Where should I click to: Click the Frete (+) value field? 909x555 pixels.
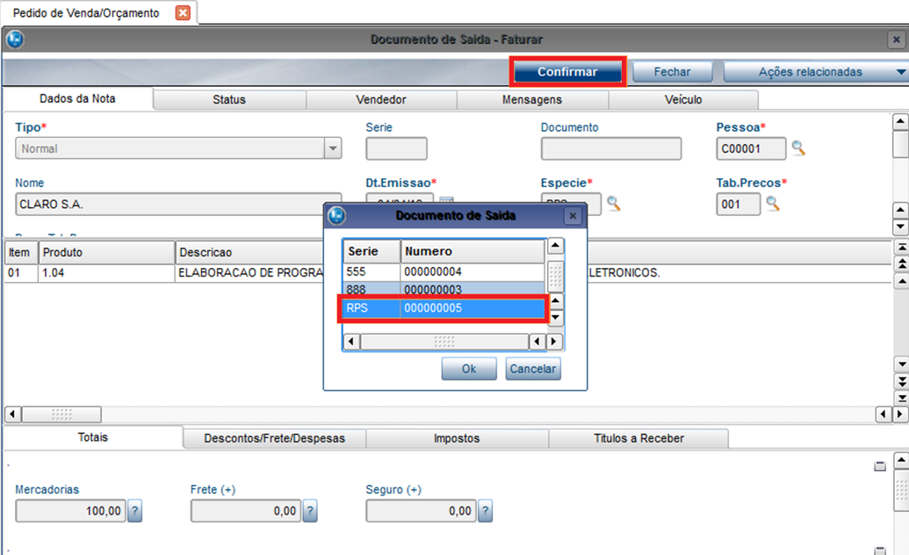(246, 511)
